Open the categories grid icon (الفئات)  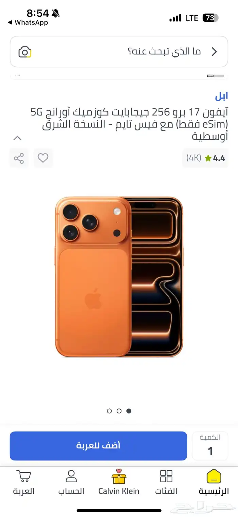[166, 482]
